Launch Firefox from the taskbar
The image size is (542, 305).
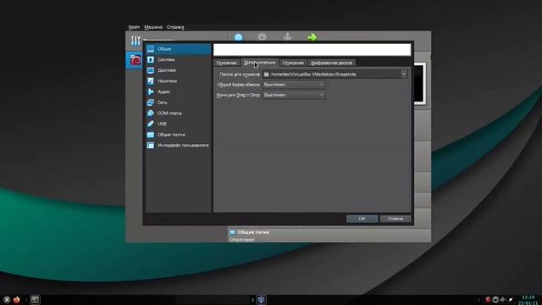click(x=17, y=300)
